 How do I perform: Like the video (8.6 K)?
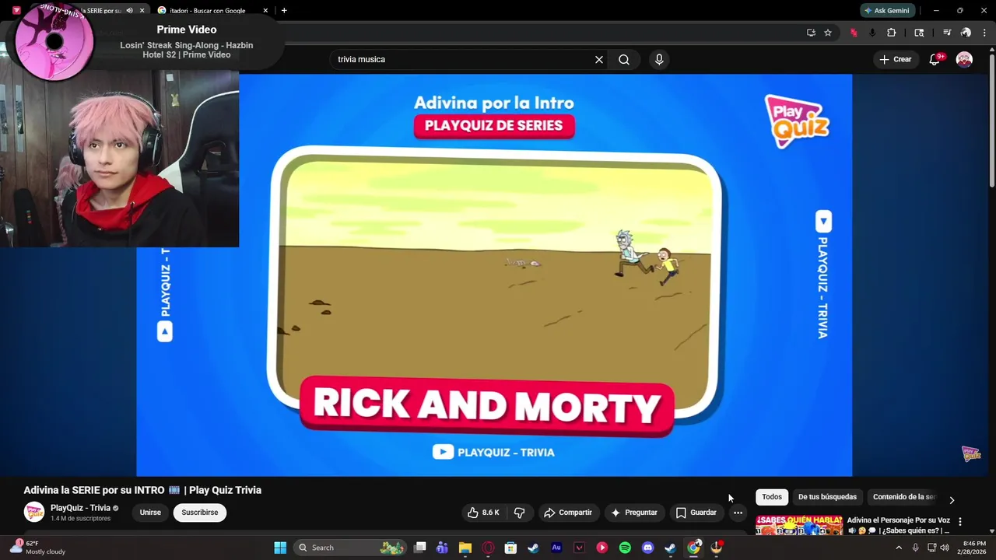tap(483, 513)
